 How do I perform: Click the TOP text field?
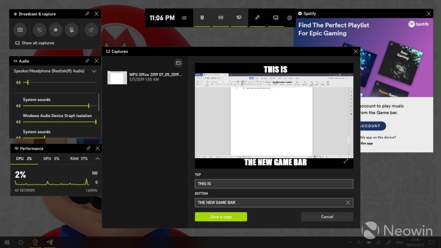(274, 184)
